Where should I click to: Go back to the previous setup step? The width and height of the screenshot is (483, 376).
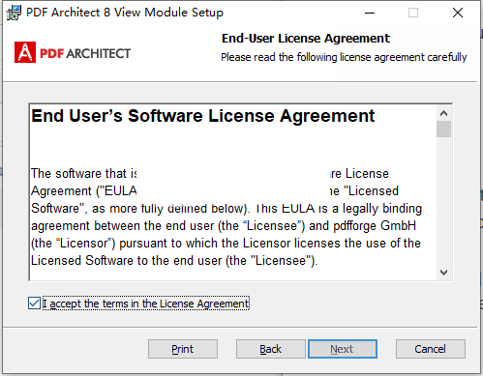[x=270, y=349]
